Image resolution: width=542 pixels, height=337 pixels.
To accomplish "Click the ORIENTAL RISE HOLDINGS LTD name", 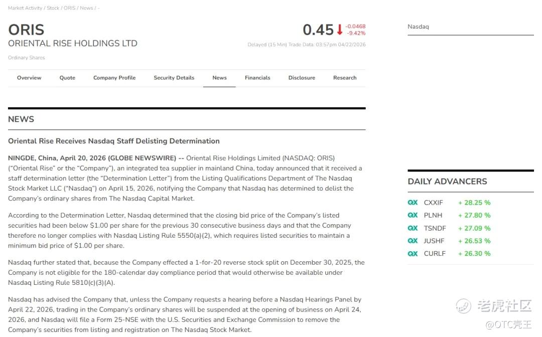I will pyautogui.click(x=73, y=44).
